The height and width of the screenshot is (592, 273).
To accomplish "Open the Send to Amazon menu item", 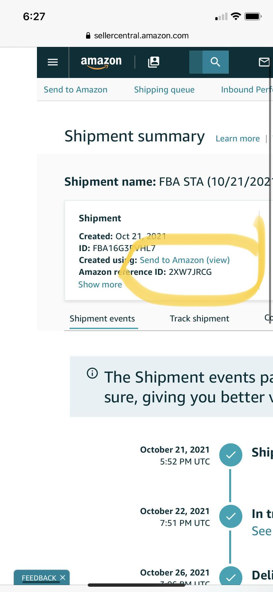I will tap(76, 90).
